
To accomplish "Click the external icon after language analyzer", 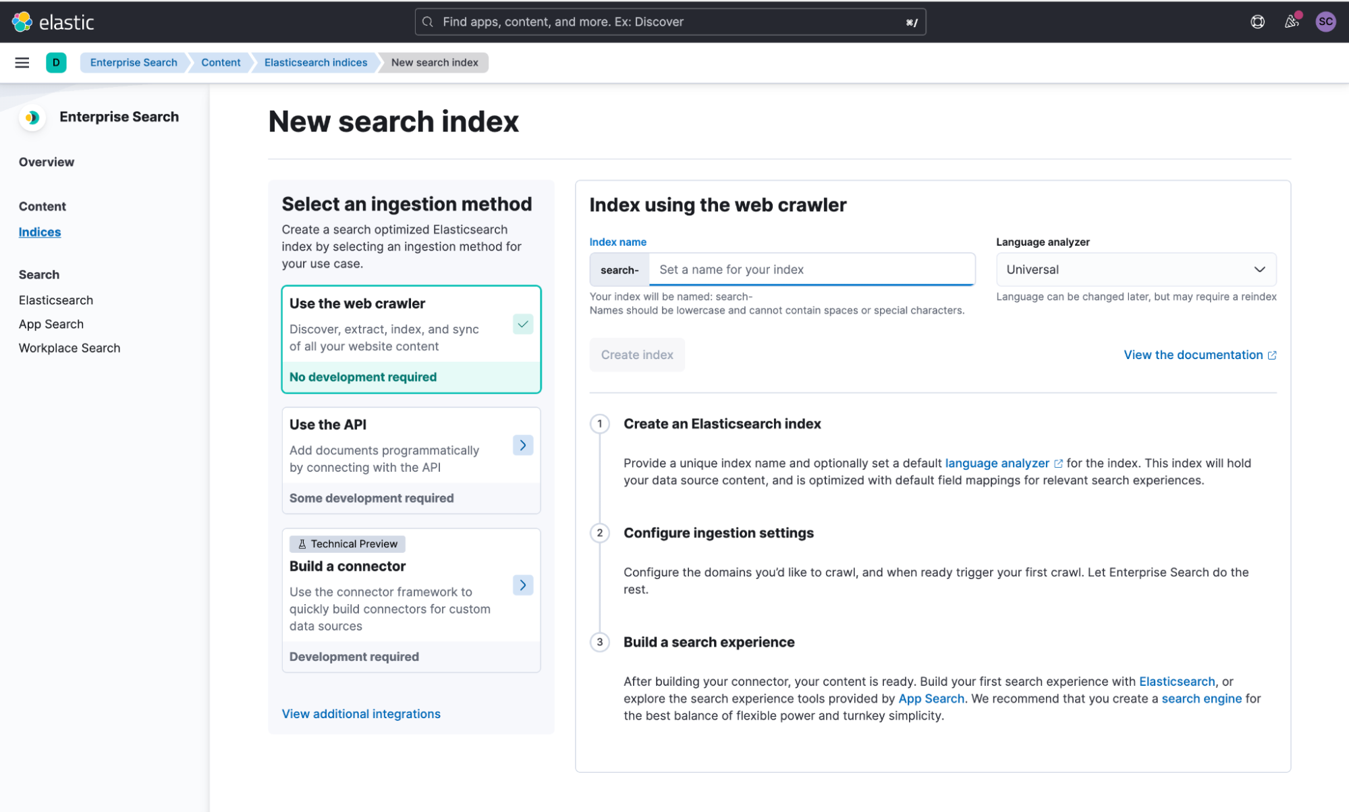I will 1058,464.
